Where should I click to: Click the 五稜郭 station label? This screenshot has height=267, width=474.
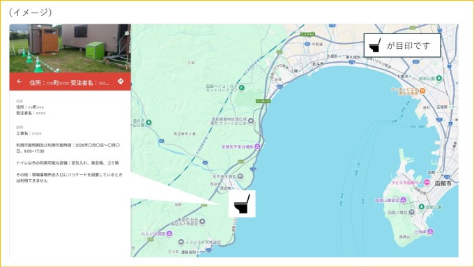point(441,107)
